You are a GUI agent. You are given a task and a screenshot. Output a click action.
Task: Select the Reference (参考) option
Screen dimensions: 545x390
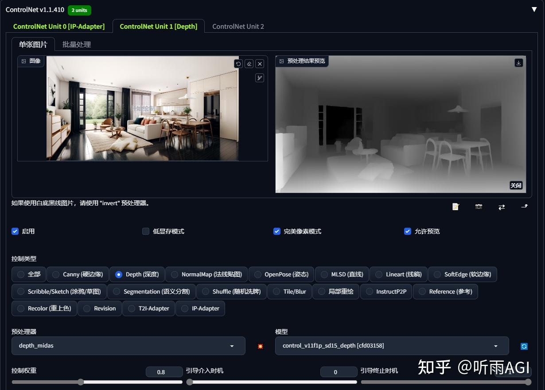tap(445, 291)
